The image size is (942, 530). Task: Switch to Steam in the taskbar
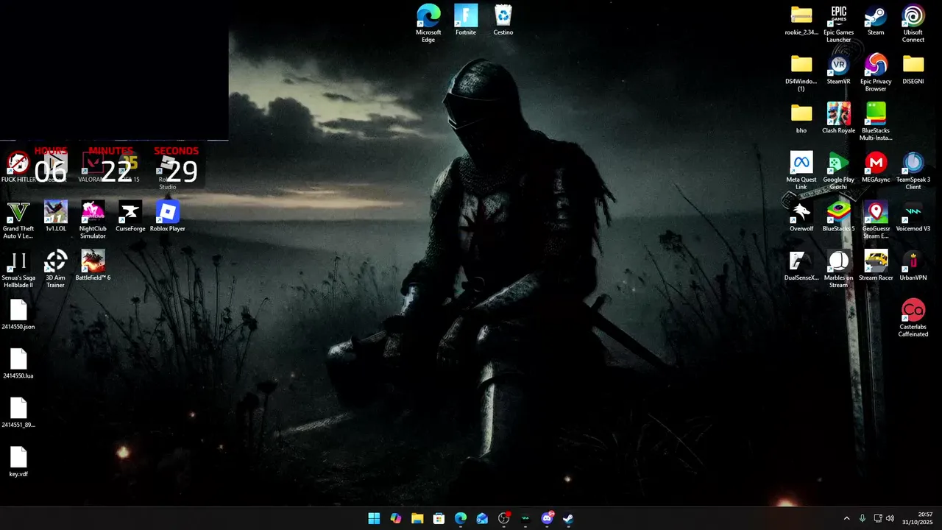point(569,518)
